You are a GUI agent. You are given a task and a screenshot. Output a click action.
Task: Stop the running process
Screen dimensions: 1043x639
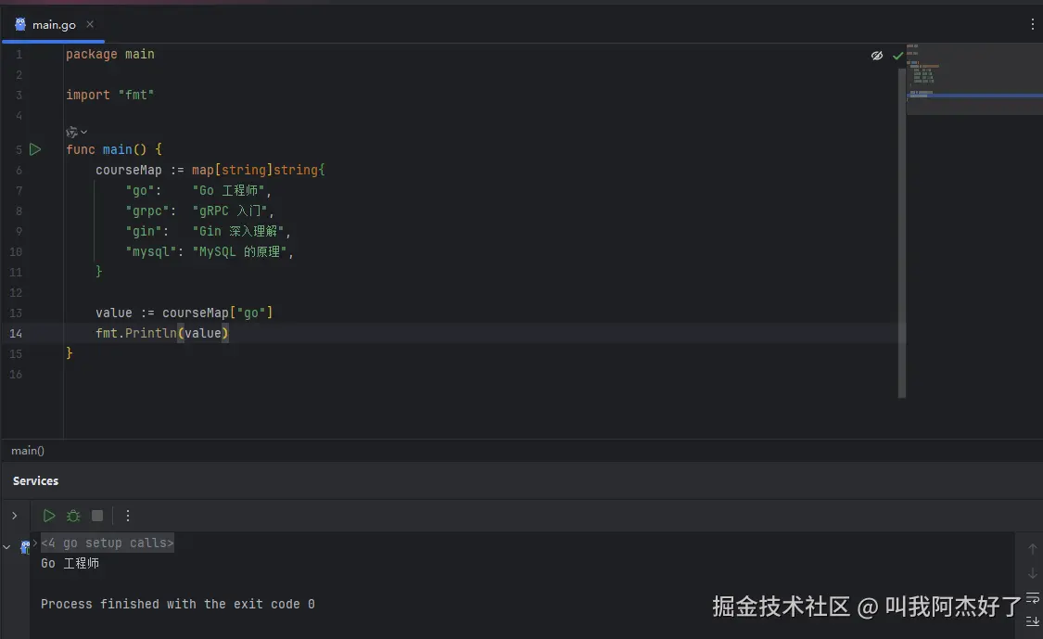[97, 516]
